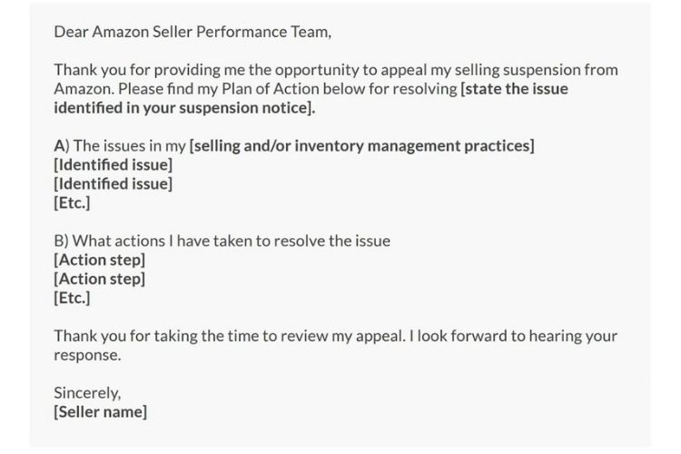Click the '[Etc.]' under section B
The height and width of the screenshot is (454, 681).
tap(72, 298)
